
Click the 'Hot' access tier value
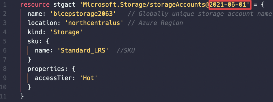coord(89,78)
